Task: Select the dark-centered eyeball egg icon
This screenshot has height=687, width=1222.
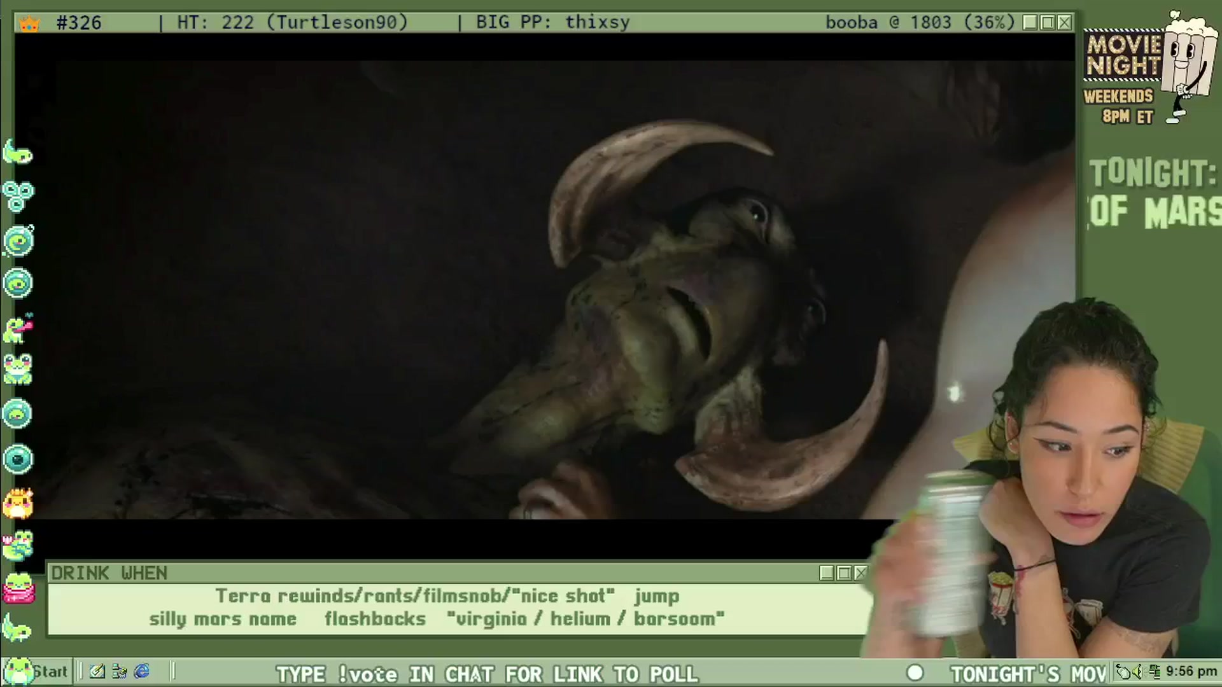Action: point(17,459)
